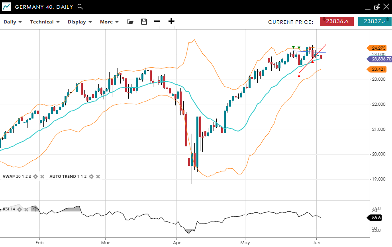Open the More menu
This screenshot has height=247, width=392.
pos(109,22)
